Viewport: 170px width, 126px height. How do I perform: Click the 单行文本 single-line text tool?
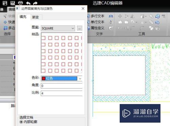point(96,22)
